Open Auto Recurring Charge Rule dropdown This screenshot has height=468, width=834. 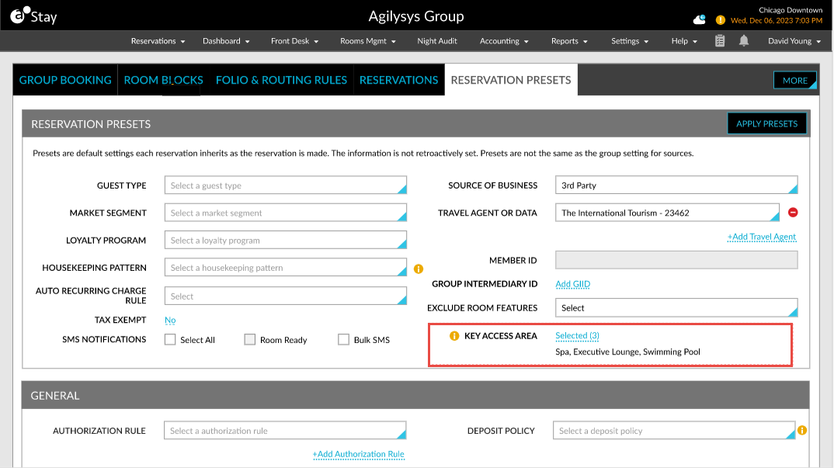[286, 296]
